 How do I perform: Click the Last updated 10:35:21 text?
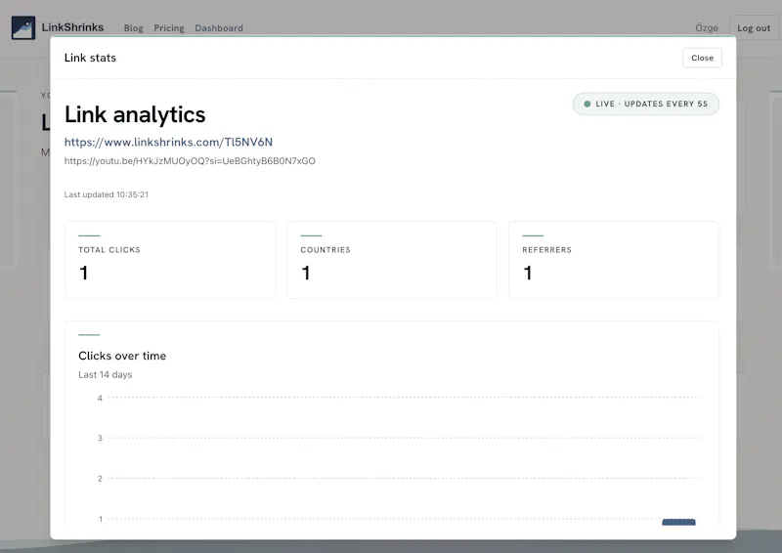(x=107, y=194)
